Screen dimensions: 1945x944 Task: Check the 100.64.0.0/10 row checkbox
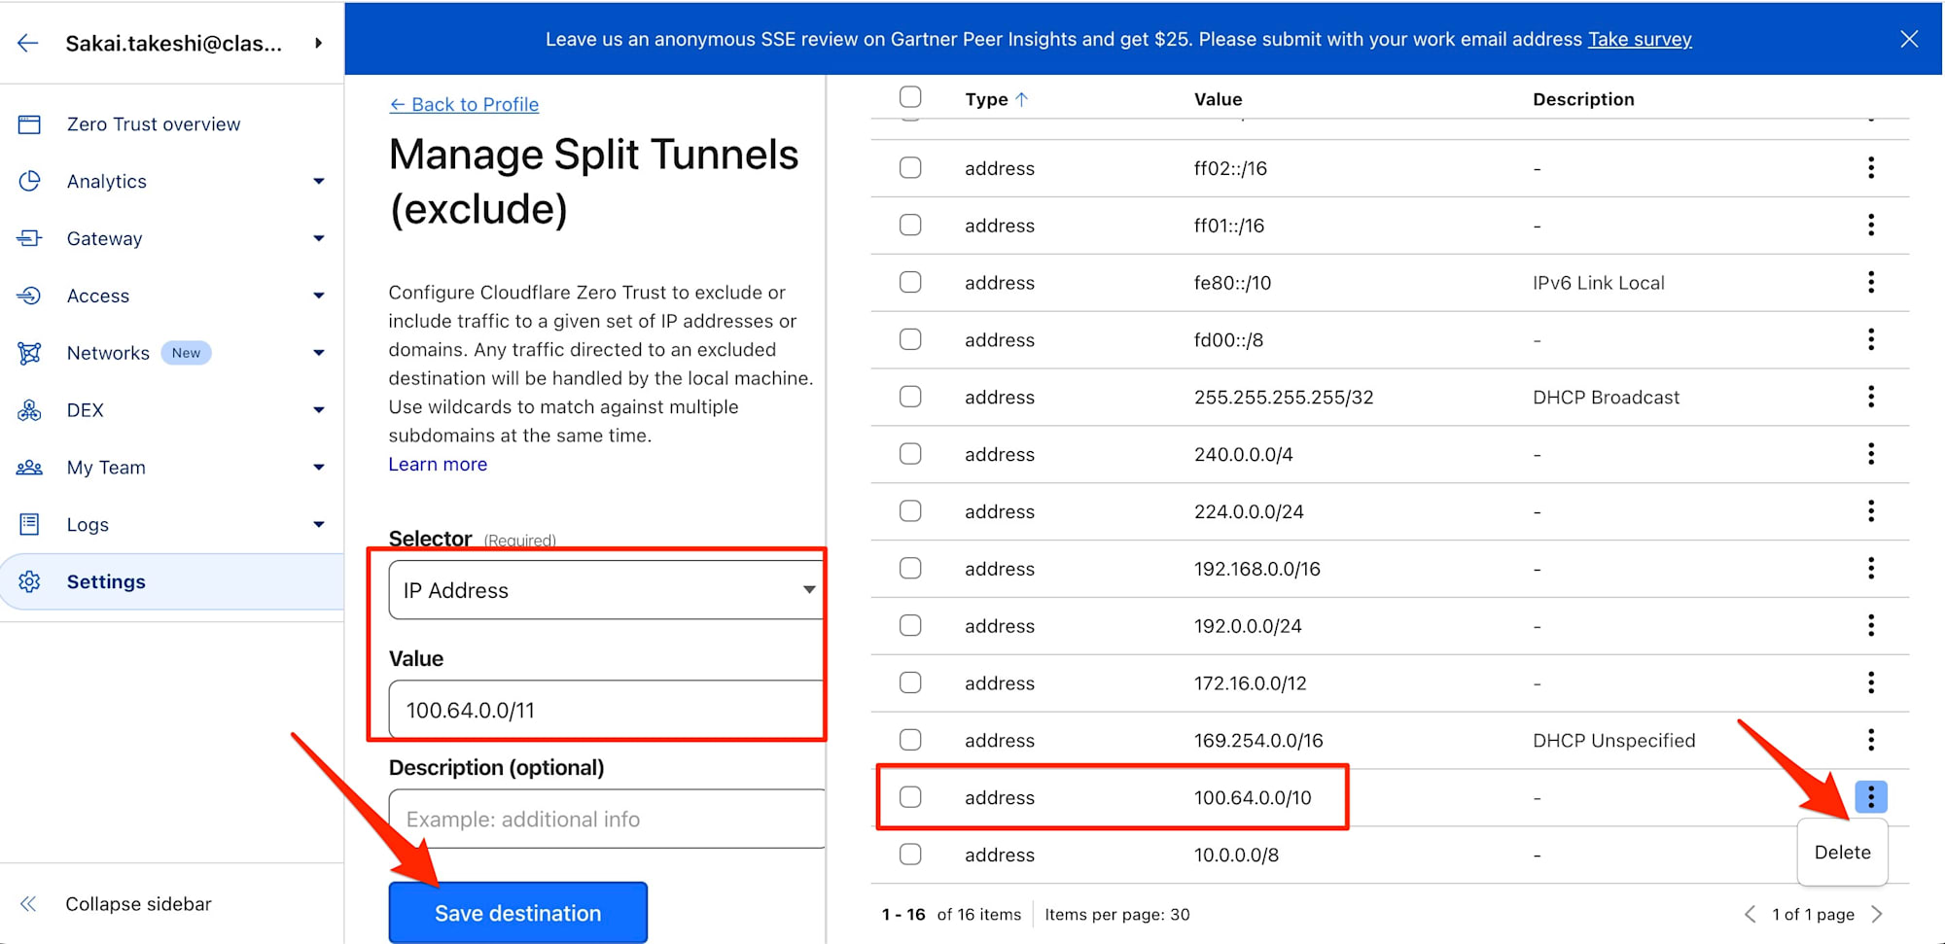[x=910, y=797]
